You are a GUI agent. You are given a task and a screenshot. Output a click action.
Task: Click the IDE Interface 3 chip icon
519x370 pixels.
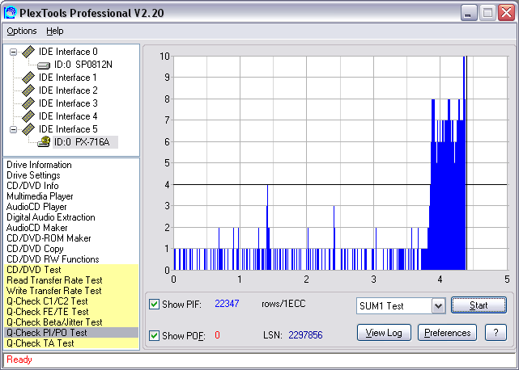click(28, 103)
